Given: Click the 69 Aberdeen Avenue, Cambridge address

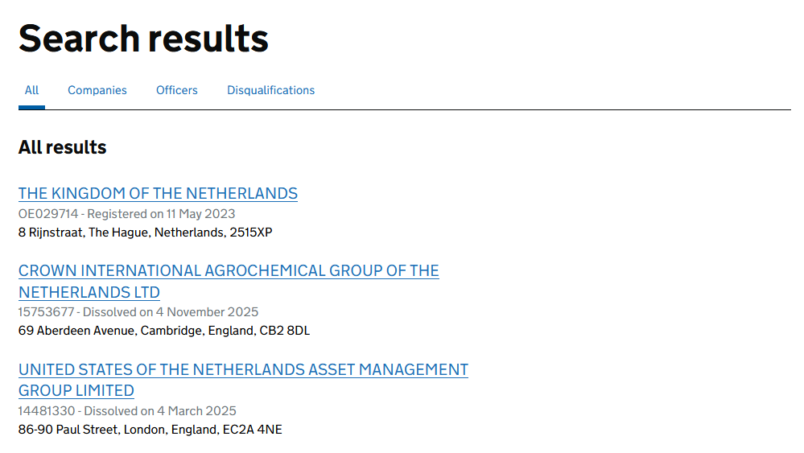Looking at the screenshot, I should point(133,331).
